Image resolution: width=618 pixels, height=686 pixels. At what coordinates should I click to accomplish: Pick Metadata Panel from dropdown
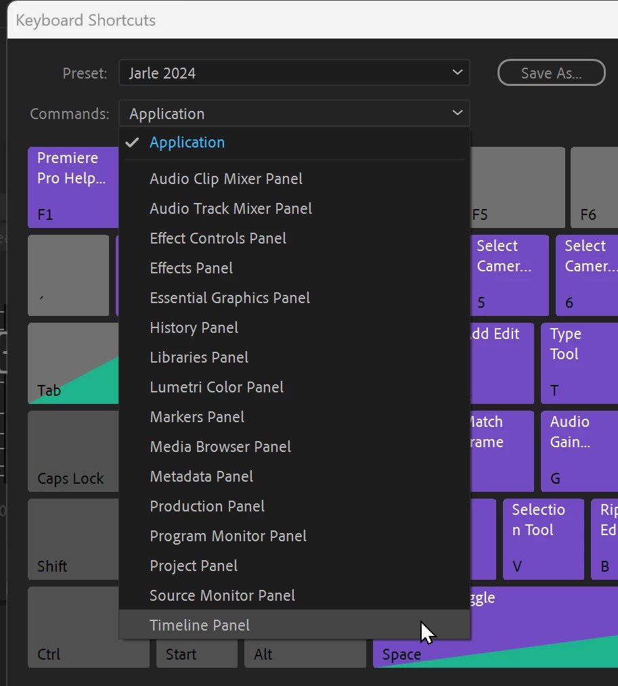pos(294,476)
